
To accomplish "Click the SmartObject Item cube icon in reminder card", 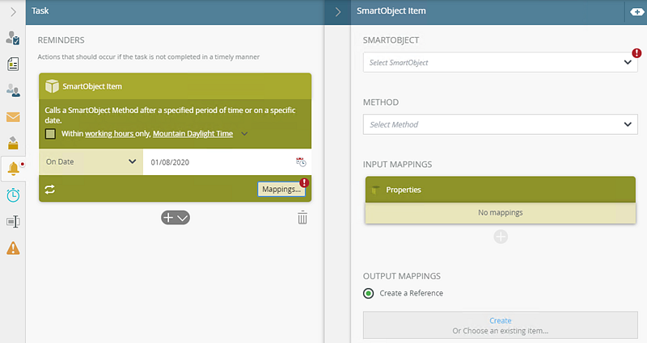I will click(x=52, y=86).
